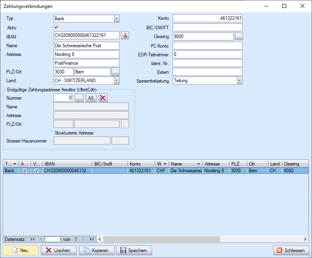Toggle the Aktiv checkbox

[x=56, y=27]
